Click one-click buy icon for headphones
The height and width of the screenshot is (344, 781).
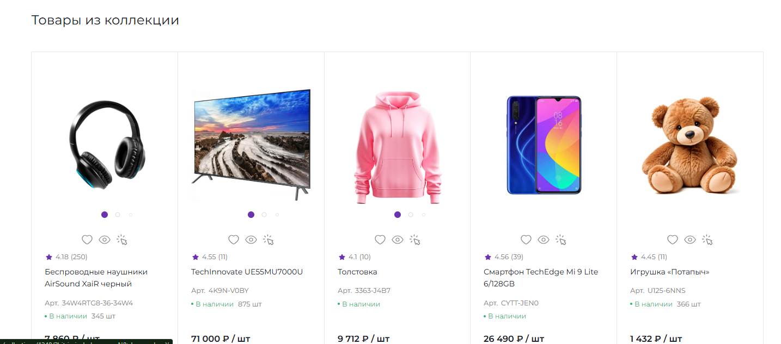pyautogui.click(x=122, y=240)
